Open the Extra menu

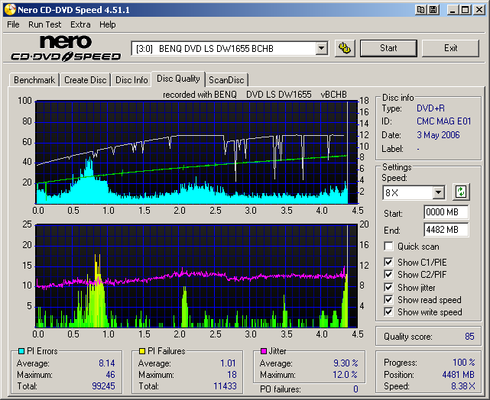80,24
